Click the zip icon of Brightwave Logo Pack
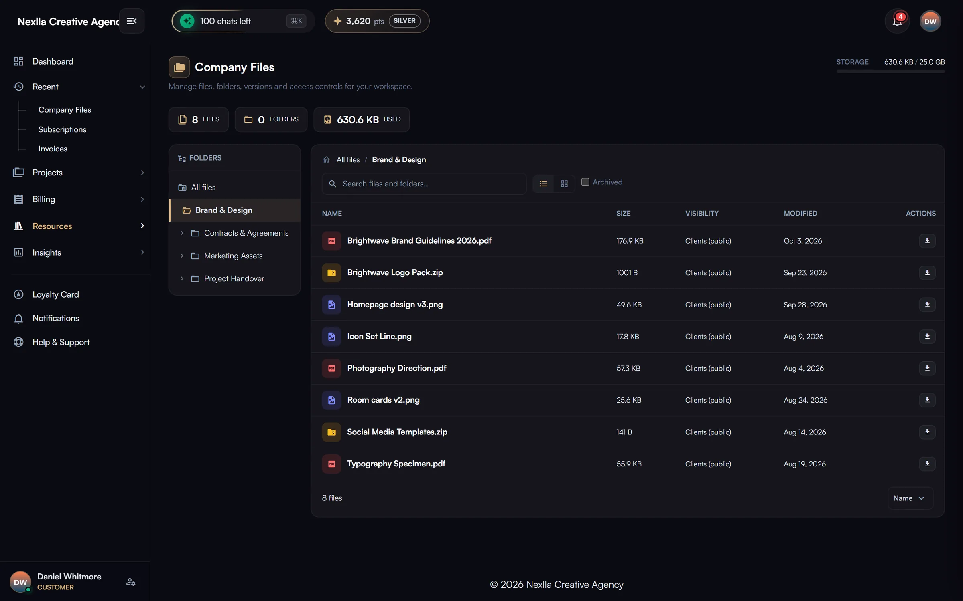The image size is (963, 601). pos(331,273)
